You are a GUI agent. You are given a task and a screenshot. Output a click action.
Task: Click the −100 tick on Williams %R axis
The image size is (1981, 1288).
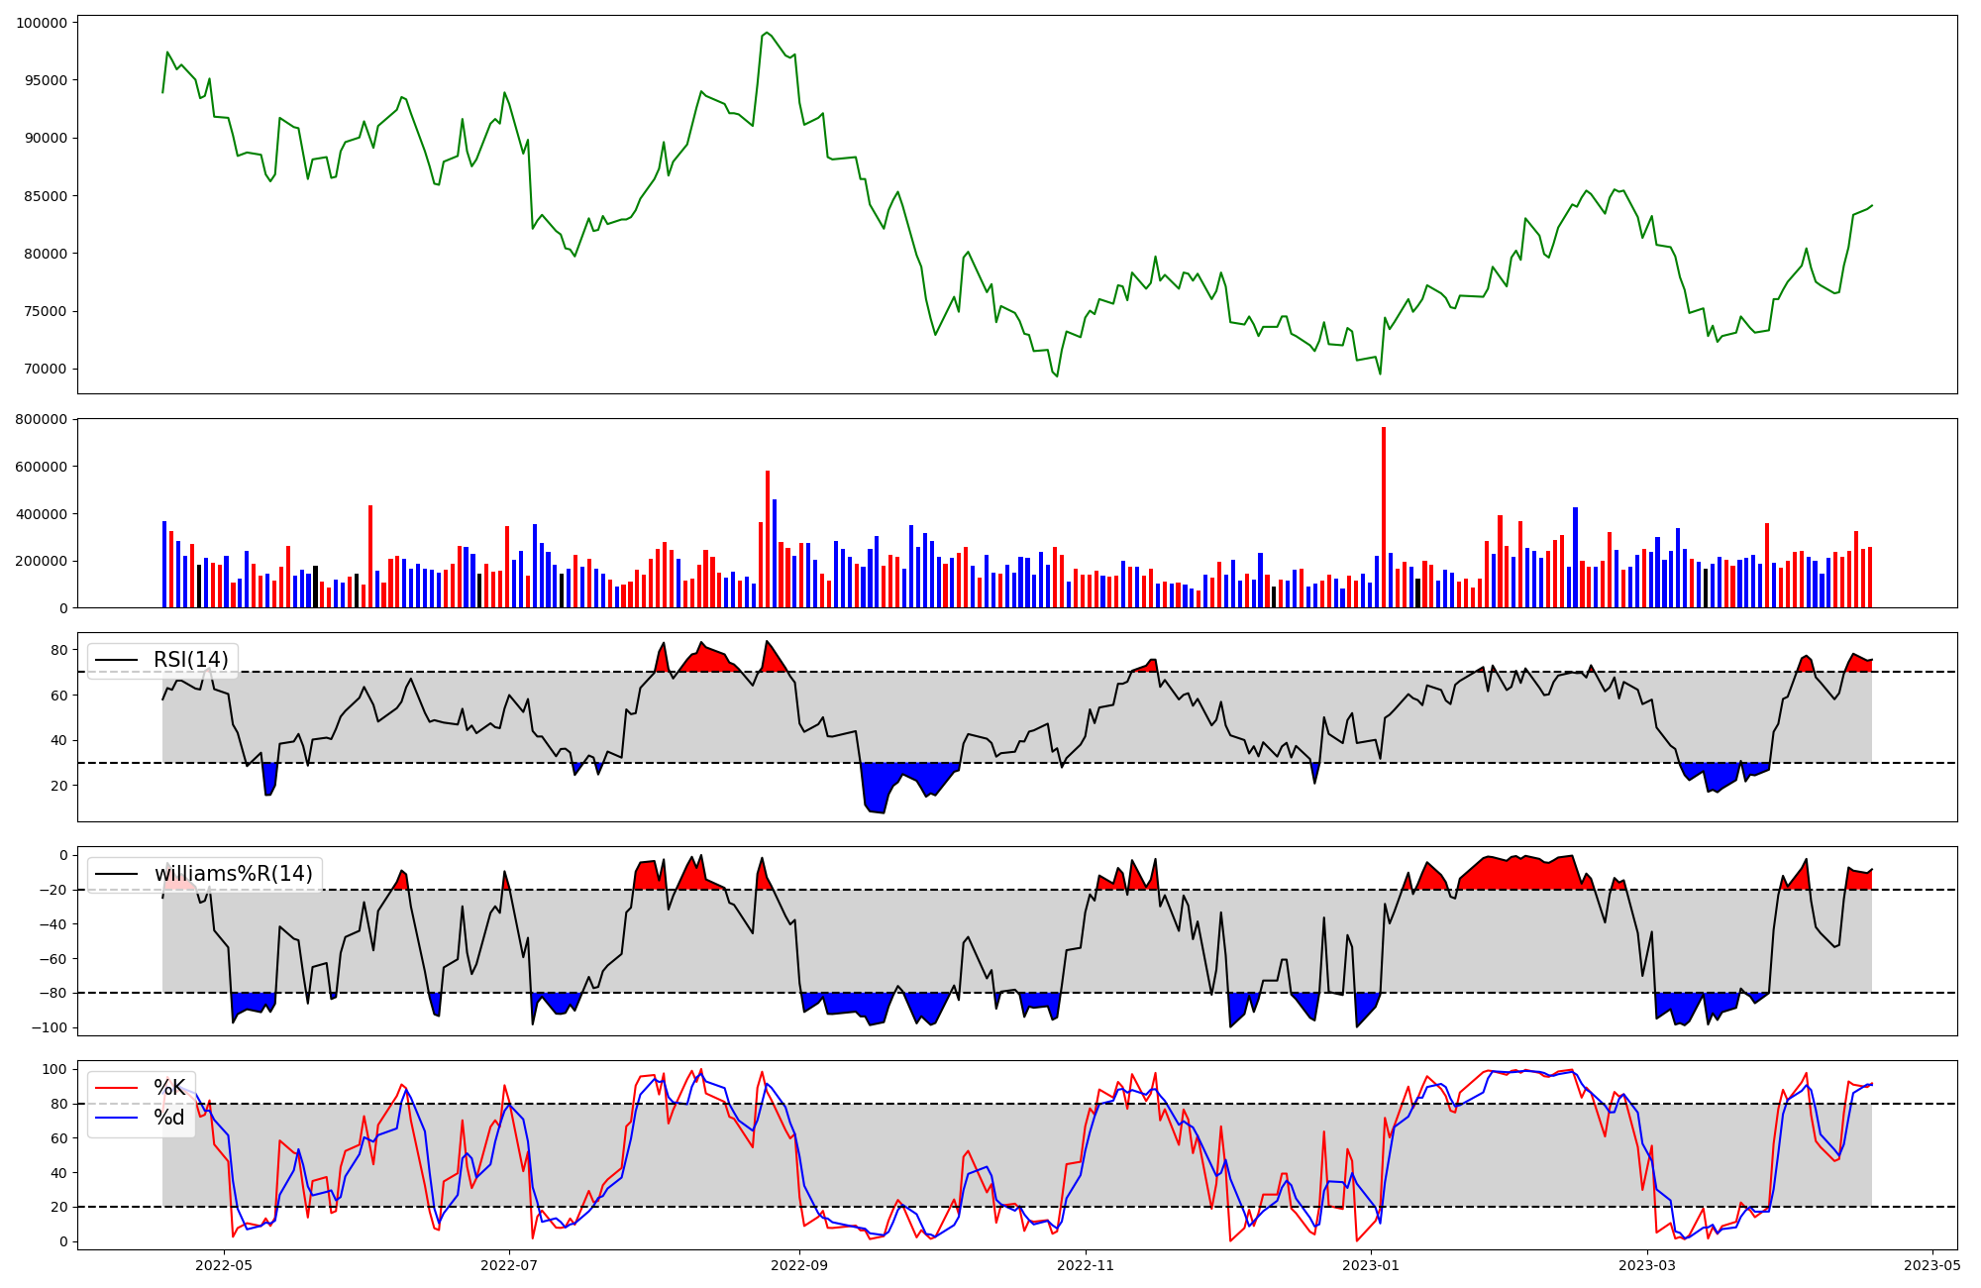[x=48, y=1027]
